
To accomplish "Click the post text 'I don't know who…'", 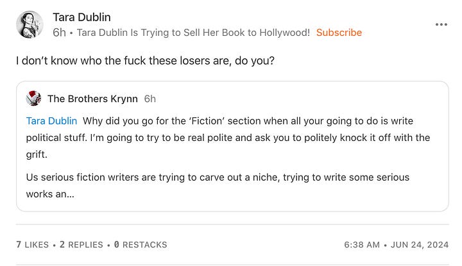I will (x=145, y=61).
